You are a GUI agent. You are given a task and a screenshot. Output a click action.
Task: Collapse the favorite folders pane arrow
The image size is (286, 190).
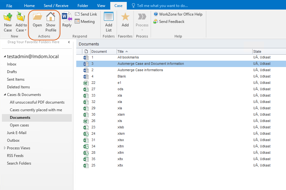pyautogui.click(x=69, y=42)
